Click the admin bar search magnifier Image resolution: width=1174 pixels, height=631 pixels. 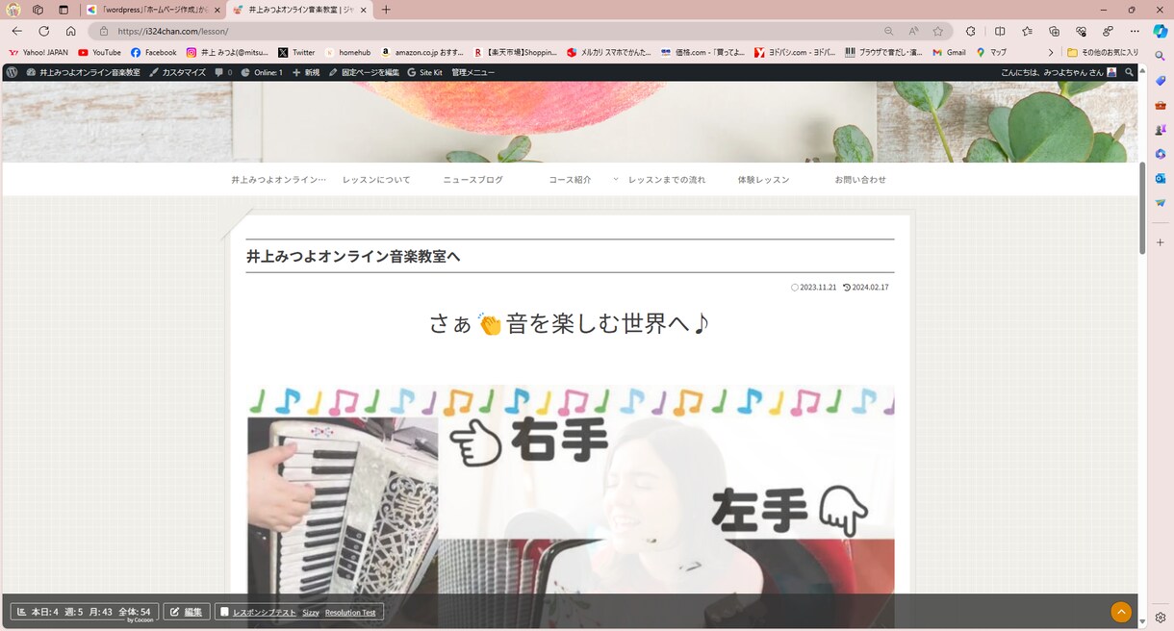coord(1130,72)
